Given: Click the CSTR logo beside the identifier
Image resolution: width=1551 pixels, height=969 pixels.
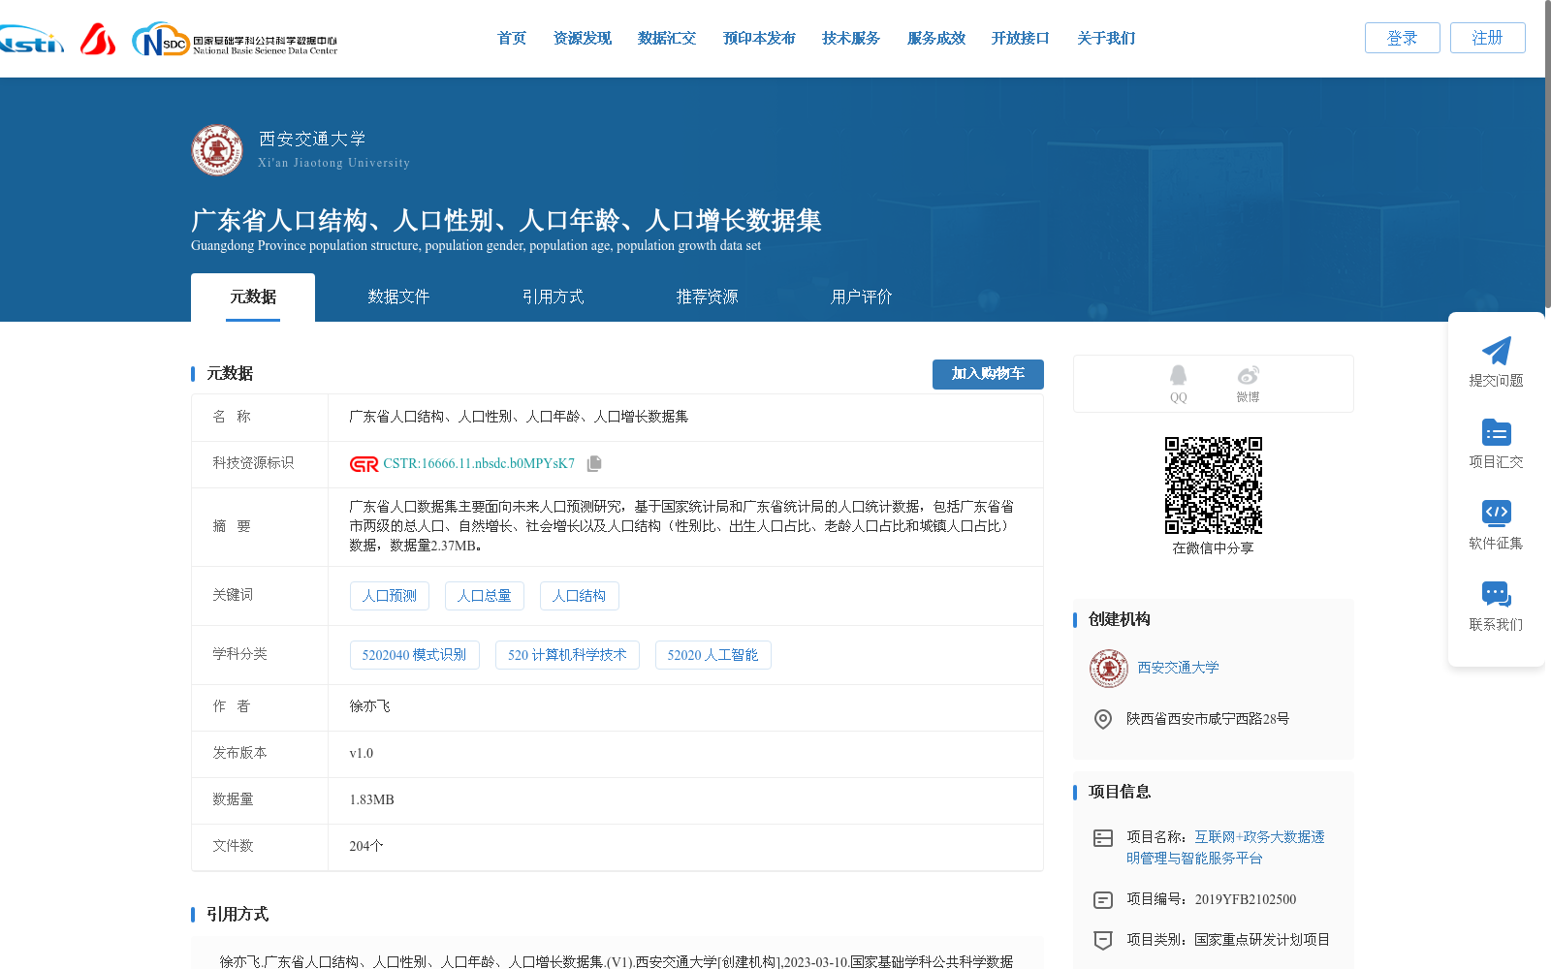Looking at the screenshot, I should pyautogui.click(x=363, y=463).
